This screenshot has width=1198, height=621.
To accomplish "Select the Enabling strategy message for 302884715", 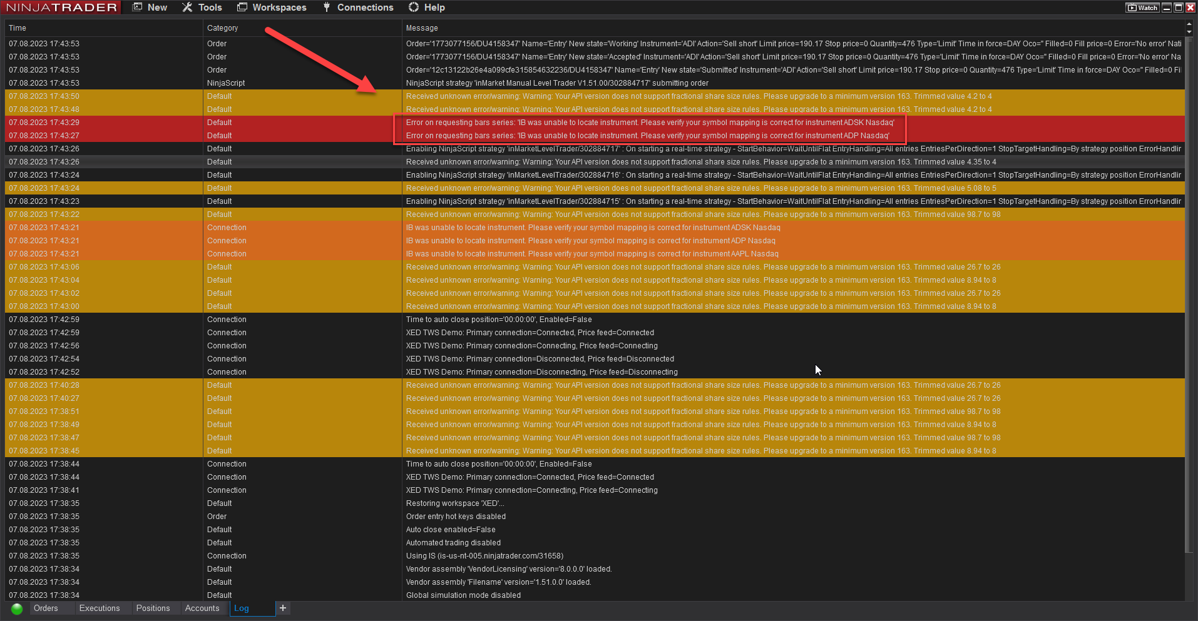I will coord(794,201).
